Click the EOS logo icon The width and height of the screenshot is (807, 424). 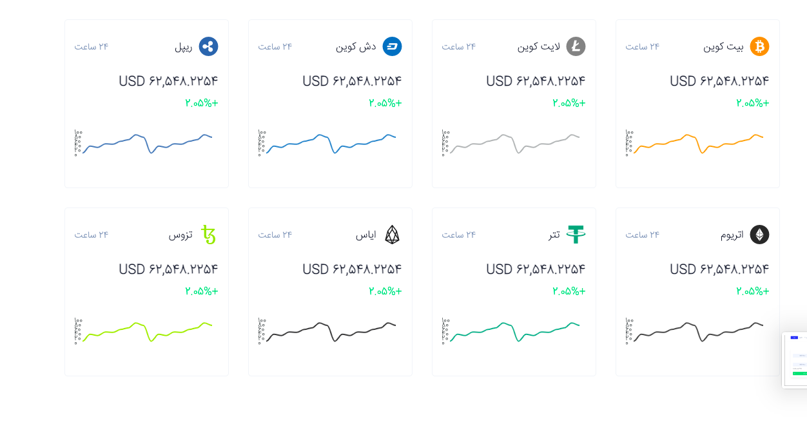point(392,235)
